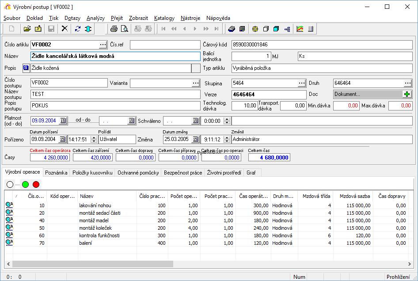Go to last record arrow

[x=217, y=29]
